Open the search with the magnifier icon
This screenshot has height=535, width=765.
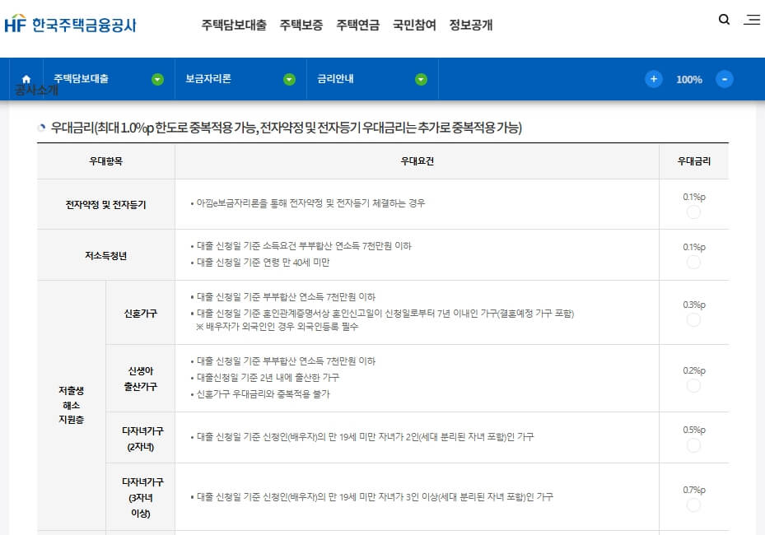tap(723, 18)
